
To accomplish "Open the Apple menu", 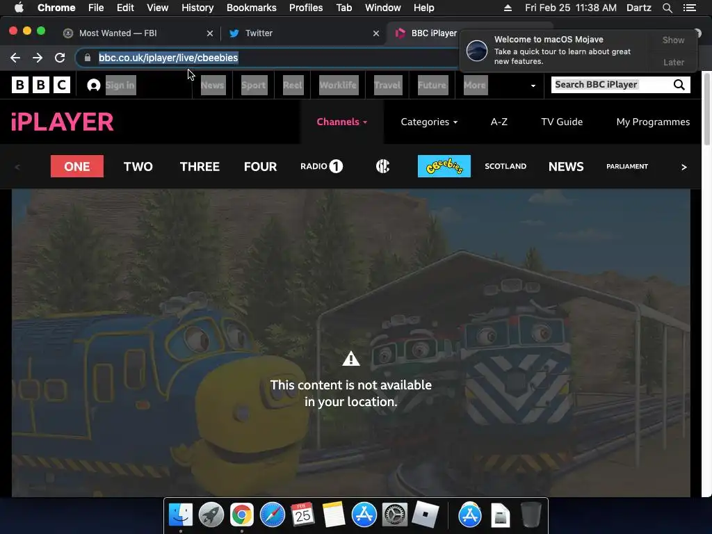I will (19, 8).
